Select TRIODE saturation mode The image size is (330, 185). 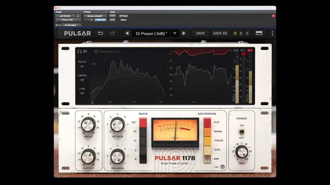[x=207, y=141]
